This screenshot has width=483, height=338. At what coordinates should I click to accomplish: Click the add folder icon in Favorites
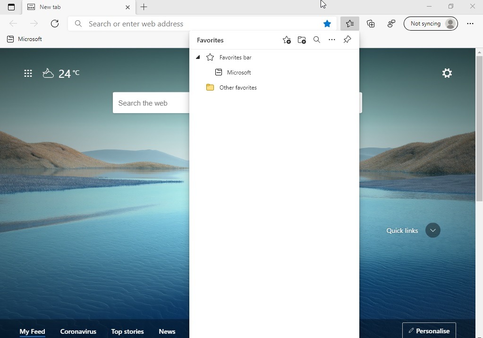click(302, 40)
